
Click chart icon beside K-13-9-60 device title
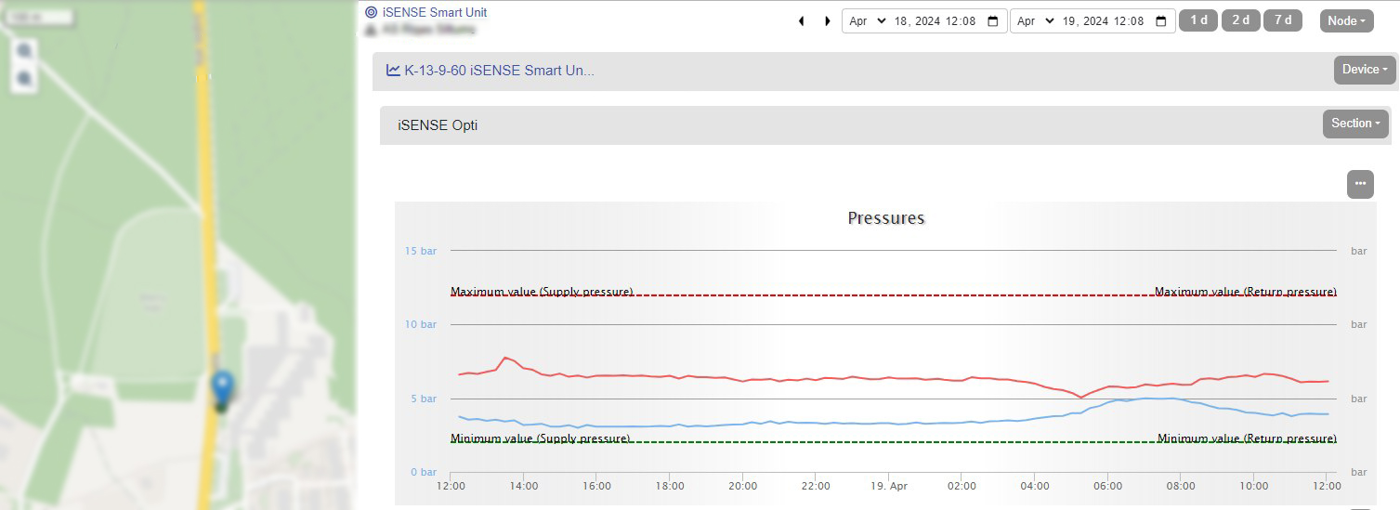coord(394,70)
